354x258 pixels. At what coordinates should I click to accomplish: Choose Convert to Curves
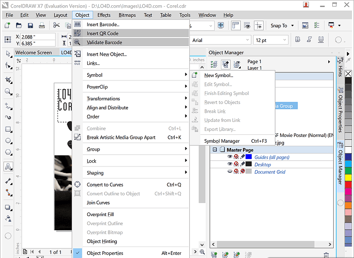(131, 185)
